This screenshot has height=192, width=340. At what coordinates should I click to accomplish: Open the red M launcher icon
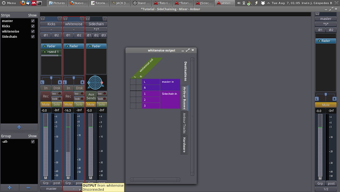click(x=34, y=3)
